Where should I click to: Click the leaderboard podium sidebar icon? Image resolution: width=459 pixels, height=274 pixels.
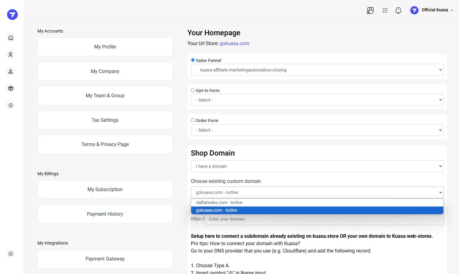11,71
